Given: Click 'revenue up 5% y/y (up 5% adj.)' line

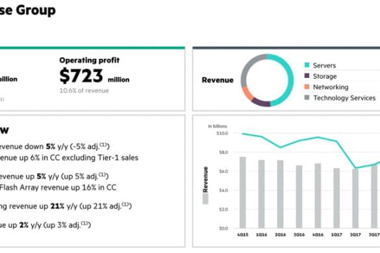Looking at the screenshot, I should pos(55,176).
